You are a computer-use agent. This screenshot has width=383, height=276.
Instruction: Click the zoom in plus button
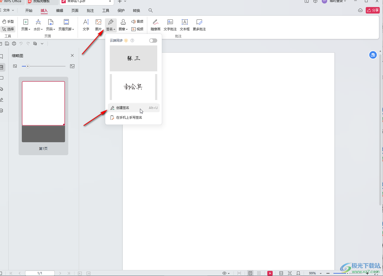pyautogui.click(x=367, y=273)
